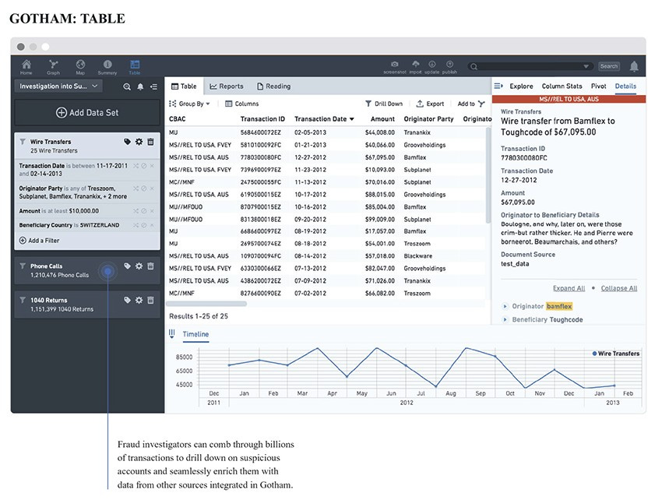Select row with Transaction ID 7780300080FC

[326, 157]
